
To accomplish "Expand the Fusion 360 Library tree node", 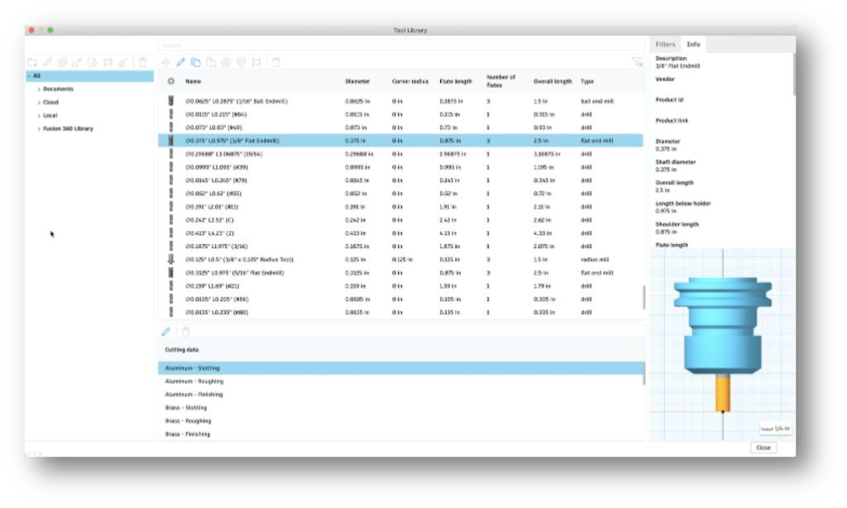I will (x=39, y=128).
